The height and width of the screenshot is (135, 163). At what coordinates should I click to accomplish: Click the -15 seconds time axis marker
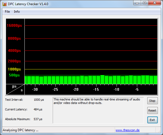pos(96,89)
